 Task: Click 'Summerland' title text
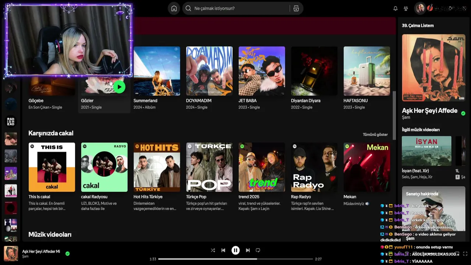[145, 100]
